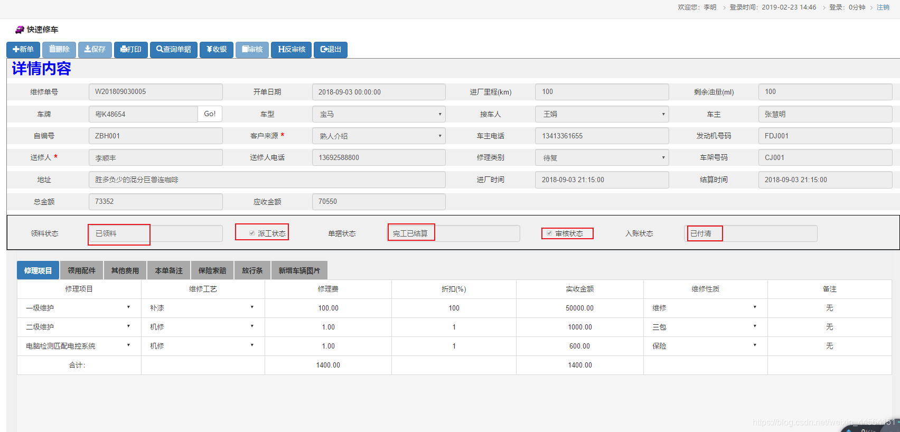Image resolution: width=900 pixels, height=432 pixels.
Task: Expand the 二级维护 repair item dropdown
Action: 79,327
